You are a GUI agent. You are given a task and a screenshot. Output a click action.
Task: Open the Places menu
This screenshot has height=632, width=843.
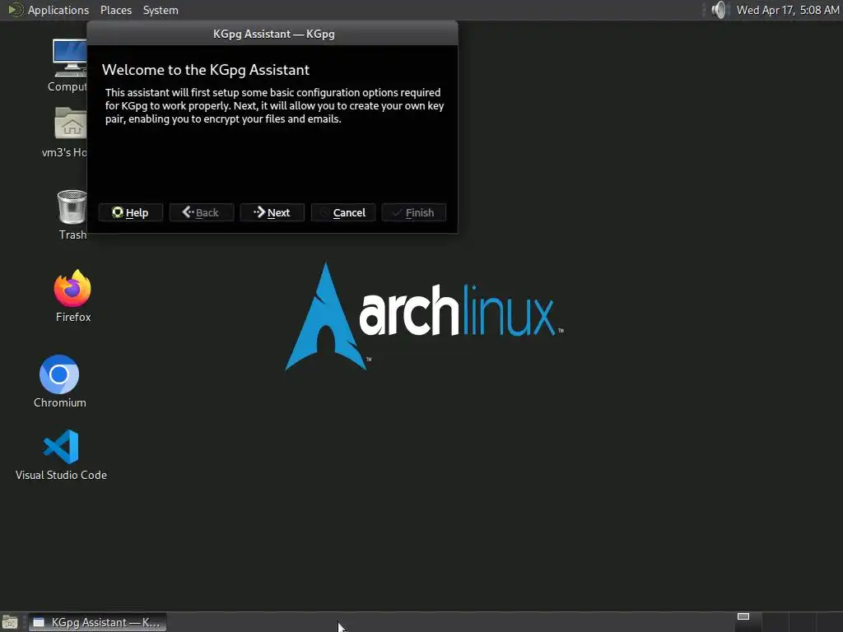click(115, 10)
